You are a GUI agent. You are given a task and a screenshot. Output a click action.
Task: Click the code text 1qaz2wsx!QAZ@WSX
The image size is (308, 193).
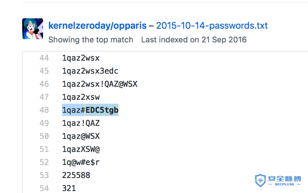click(100, 84)
